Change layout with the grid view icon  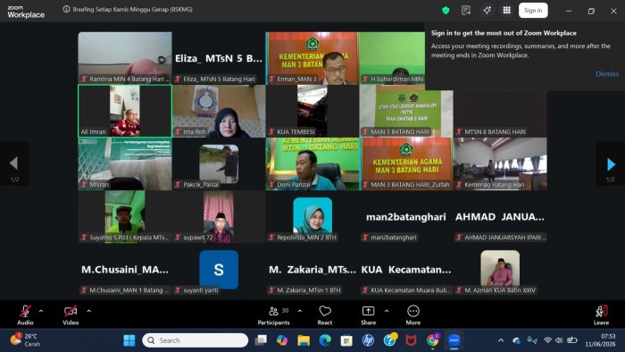click(506, 11)
